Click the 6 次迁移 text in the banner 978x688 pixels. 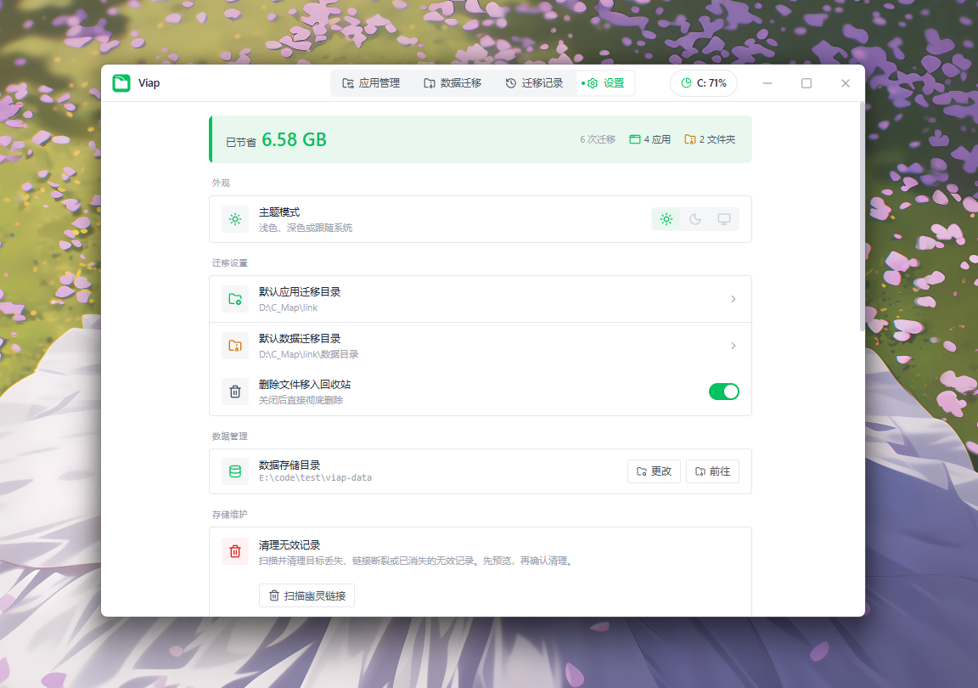(598, 139)
